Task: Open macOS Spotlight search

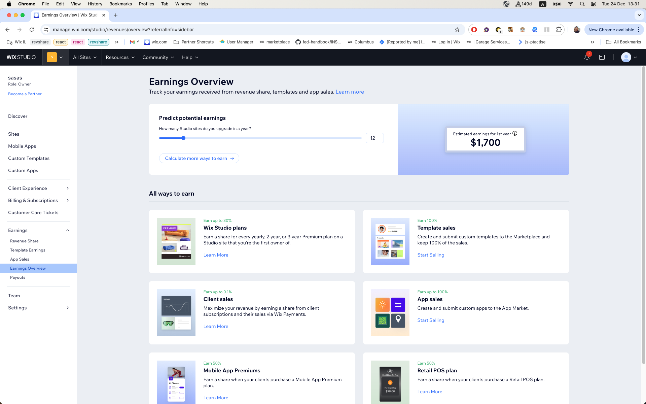Action: [x=582, y=4]
